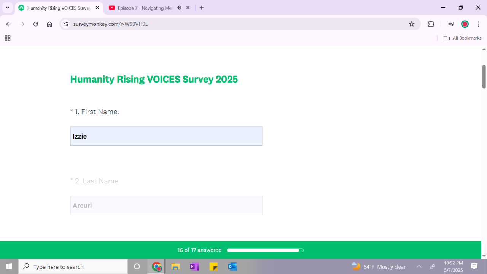Restore down the Chrome window
Screen dimensions: 487x274
click(x=461, y=8)
